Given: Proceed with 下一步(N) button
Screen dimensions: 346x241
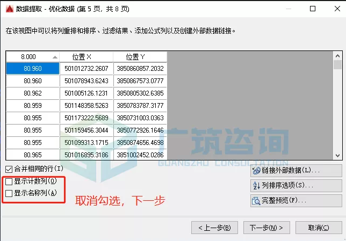Looking at the screenshot, I should [x=266, y=228].
